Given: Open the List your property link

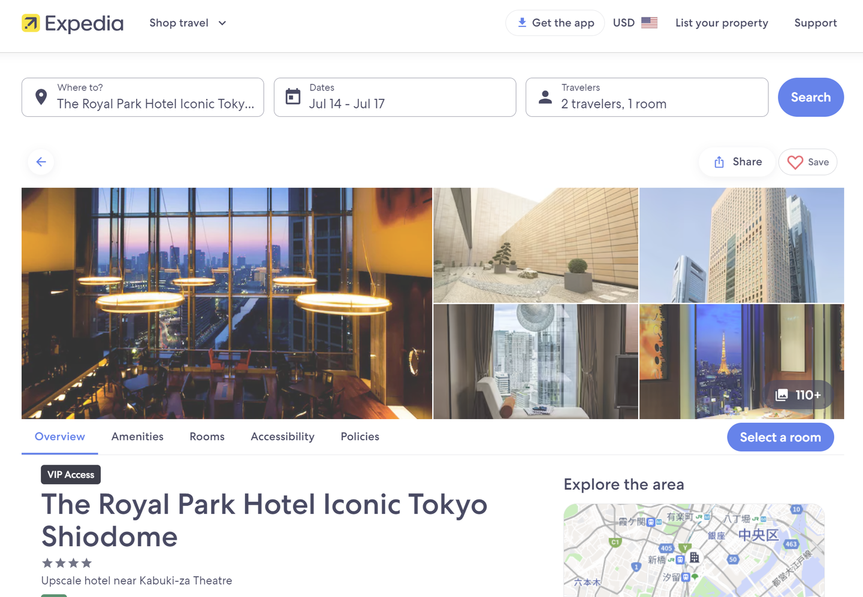Looking at the screenshot, I should pos(722,23).
